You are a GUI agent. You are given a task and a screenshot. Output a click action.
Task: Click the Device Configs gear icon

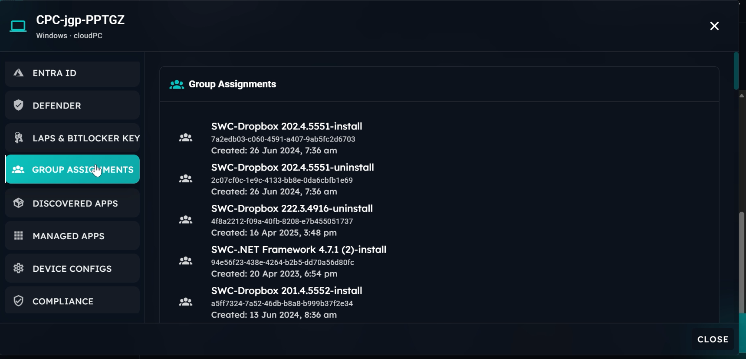pyautogui.click(x=18, y=268)
